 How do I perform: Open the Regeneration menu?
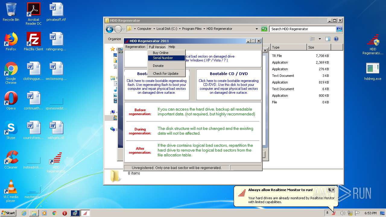click(135, 47)
